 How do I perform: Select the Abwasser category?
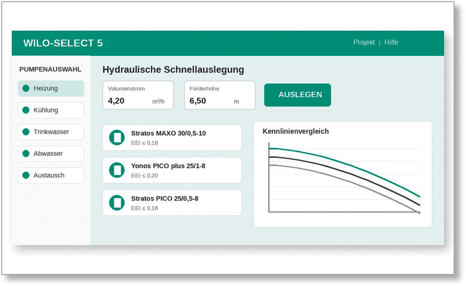[51, 154]
